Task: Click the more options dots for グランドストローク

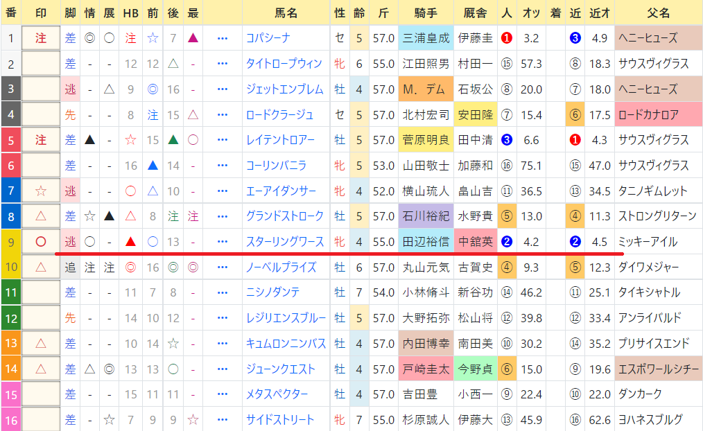Action: click(223, 217)
